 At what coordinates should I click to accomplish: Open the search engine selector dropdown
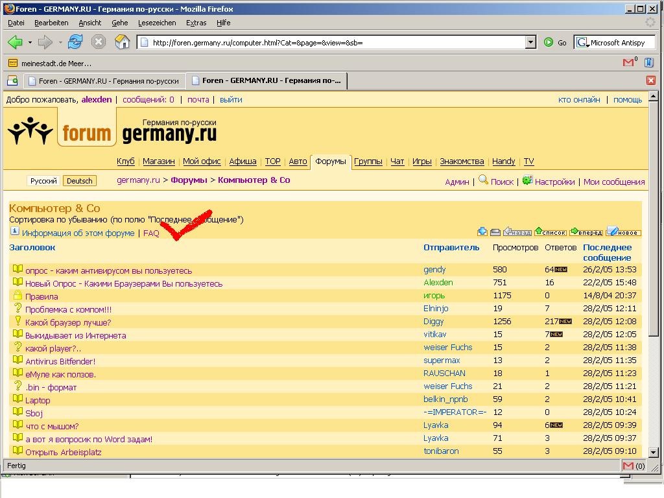582,43
